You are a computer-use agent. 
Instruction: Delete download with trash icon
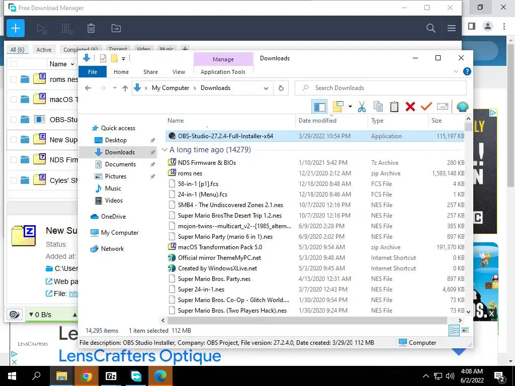tap(91, 29)
